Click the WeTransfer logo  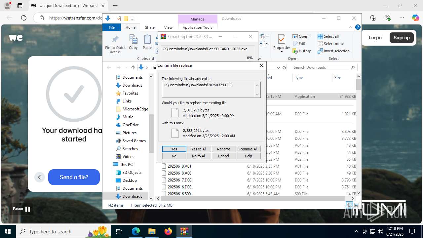16,38
